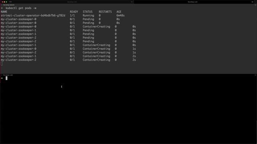Click the zookeeper-2 pod name in the row aged 1s
The image size is (257, 144).
18,52
